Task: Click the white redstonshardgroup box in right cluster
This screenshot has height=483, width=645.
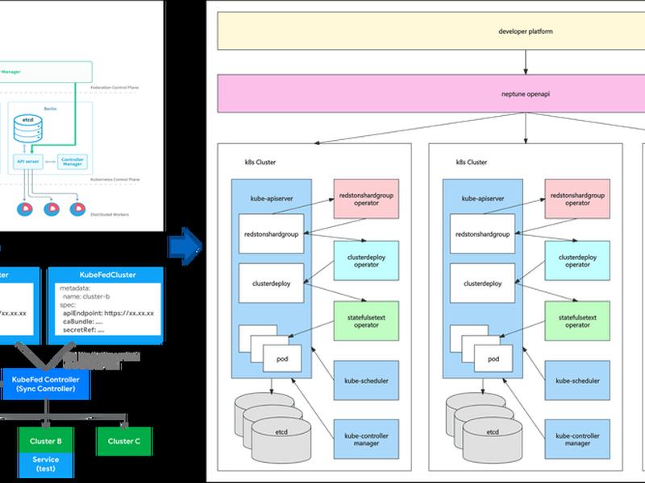Action: [482, 233]
